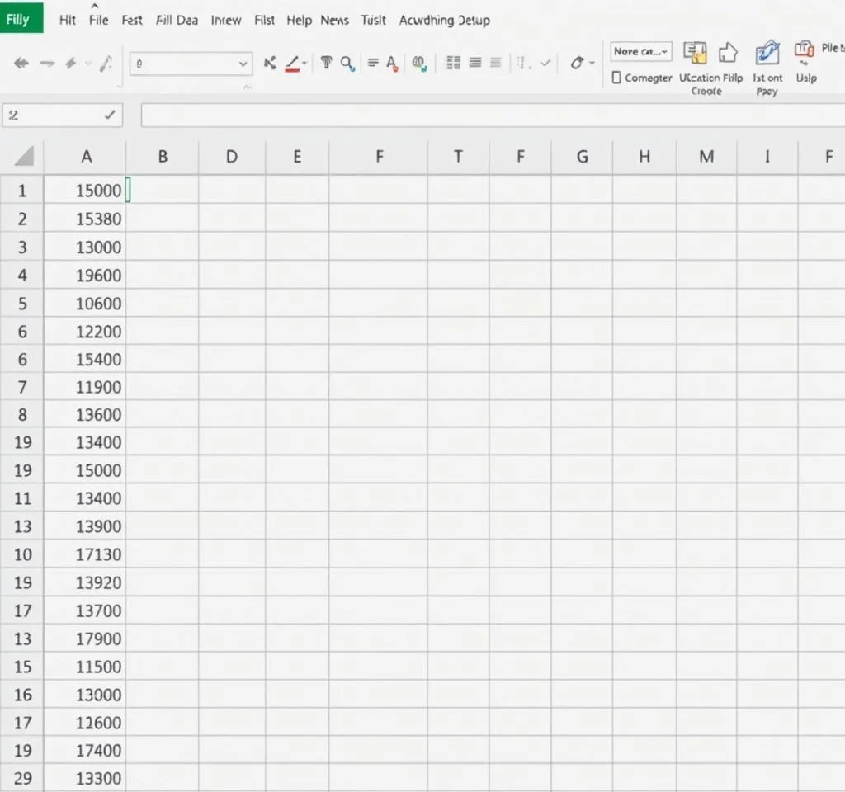Click the letter A font color icon

click(x=392, y=63)
